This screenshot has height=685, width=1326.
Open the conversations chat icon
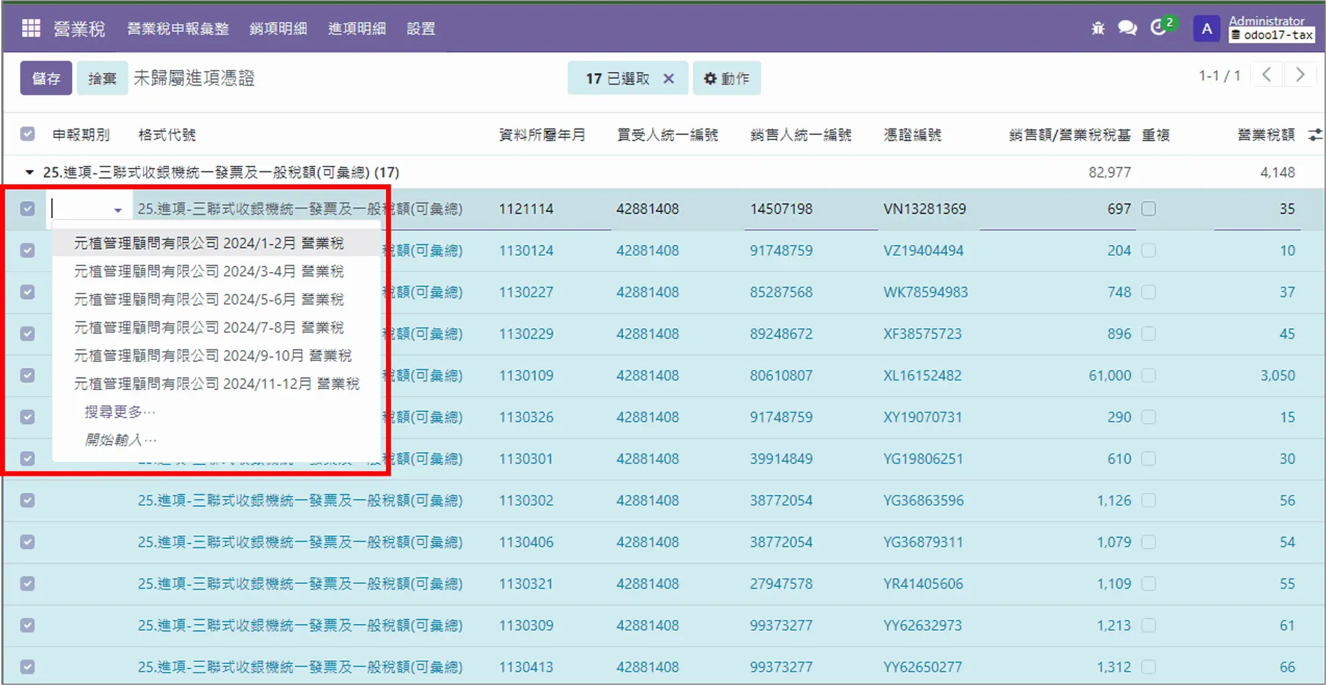point(1128,28)
